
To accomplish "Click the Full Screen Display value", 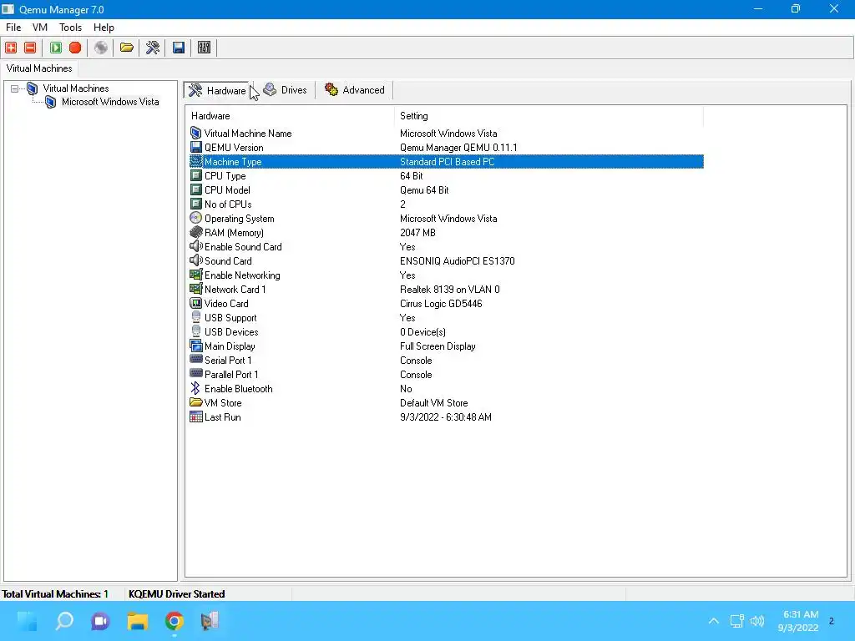I will [438, 346].
